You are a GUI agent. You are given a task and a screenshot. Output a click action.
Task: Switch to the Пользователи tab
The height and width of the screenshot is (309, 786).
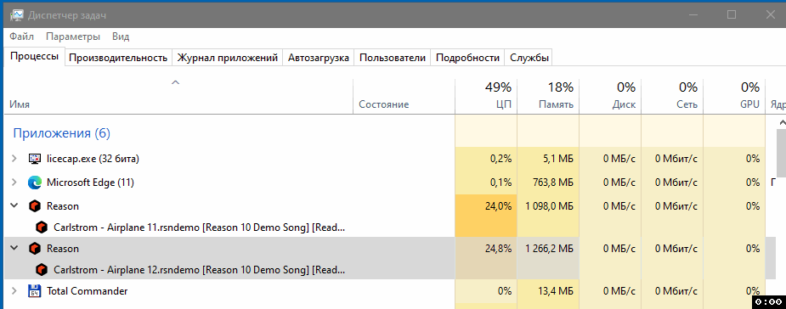pyautogui.click(x=393, y=58)
